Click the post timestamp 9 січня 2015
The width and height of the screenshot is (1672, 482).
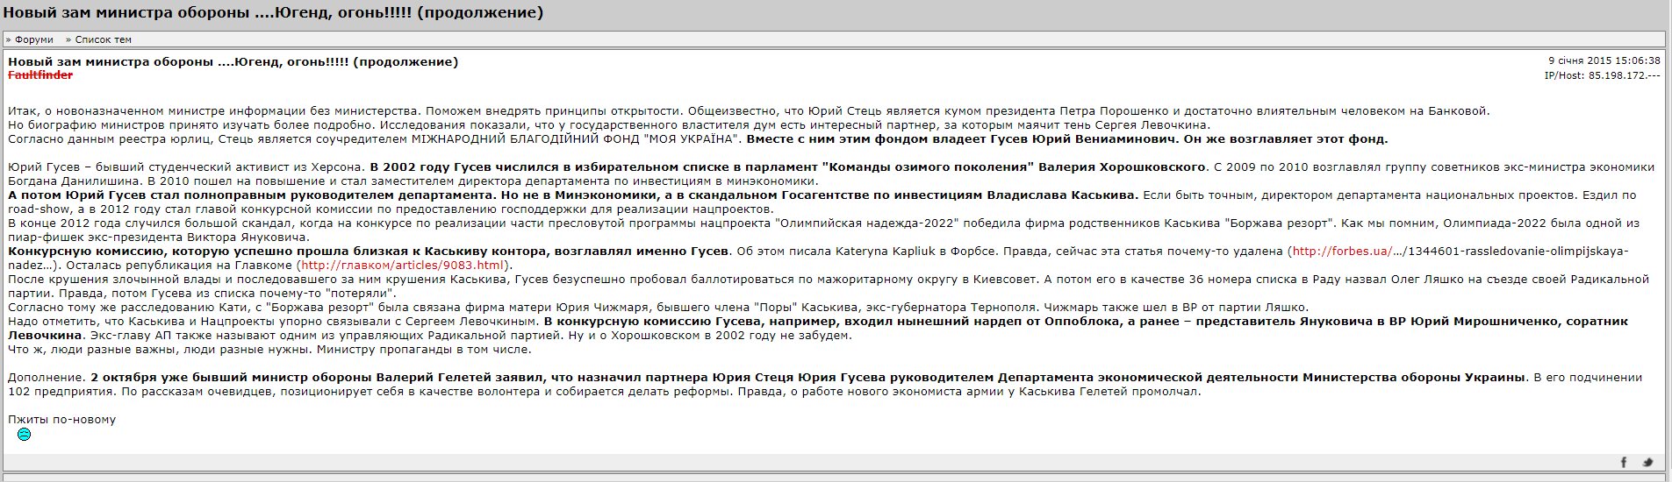[1604, 61]
